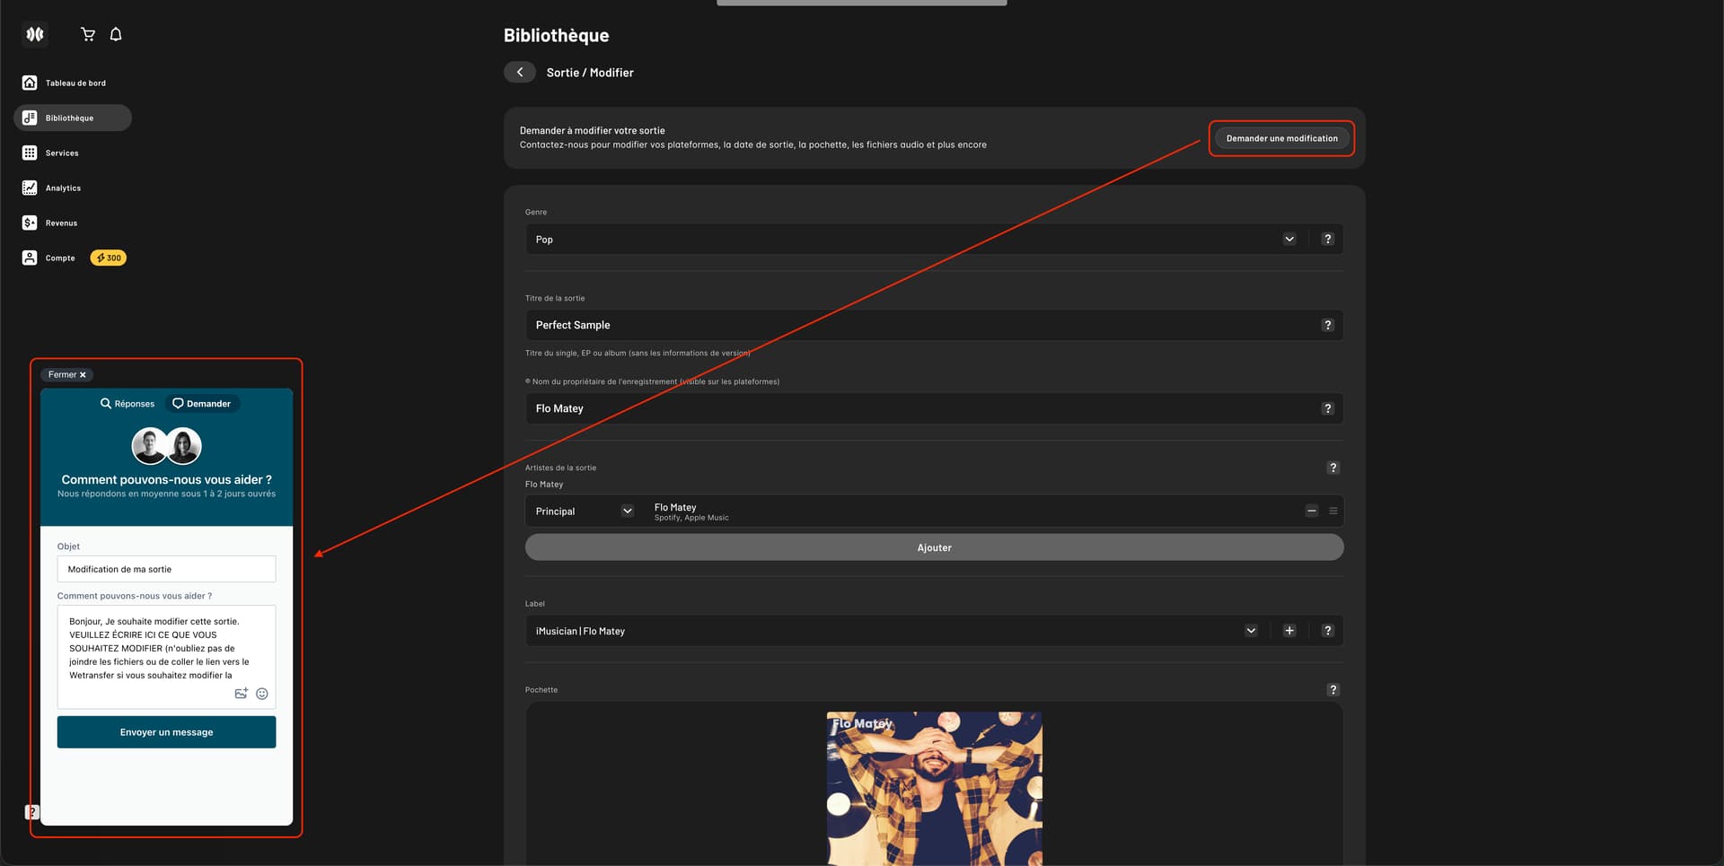The image size is (1724, 866).
Task: Close the help widget with Fermer
Action: 67,375
